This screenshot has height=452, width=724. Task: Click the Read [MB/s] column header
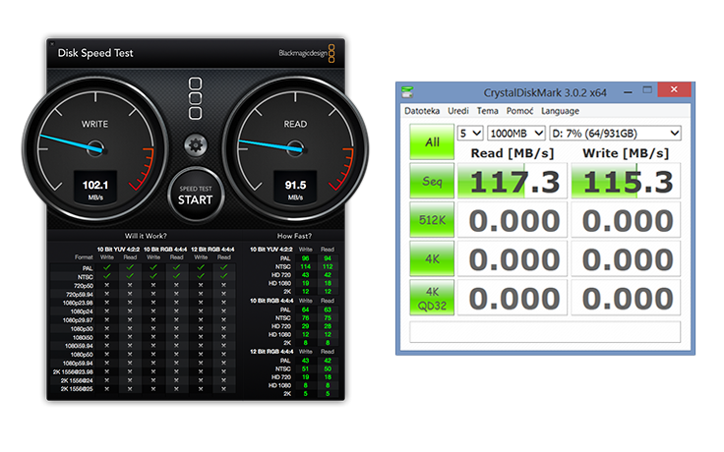513,153
